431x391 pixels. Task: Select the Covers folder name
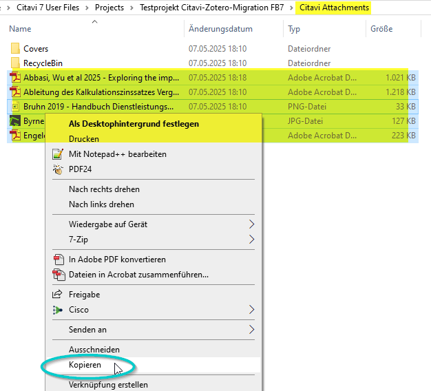coord(36,49)
